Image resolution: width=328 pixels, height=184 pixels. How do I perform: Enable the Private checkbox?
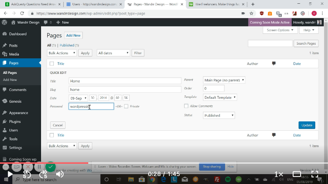point(126,106)
